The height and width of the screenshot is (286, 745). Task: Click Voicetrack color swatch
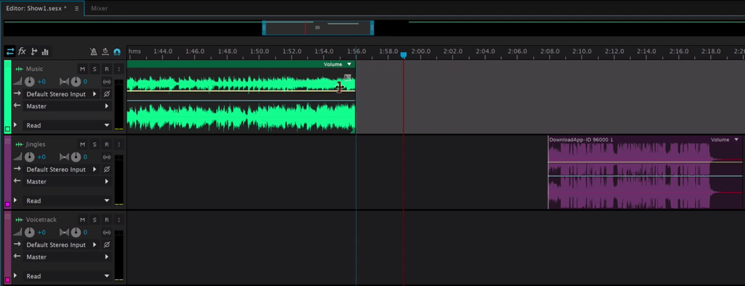(x=7, y=280)
